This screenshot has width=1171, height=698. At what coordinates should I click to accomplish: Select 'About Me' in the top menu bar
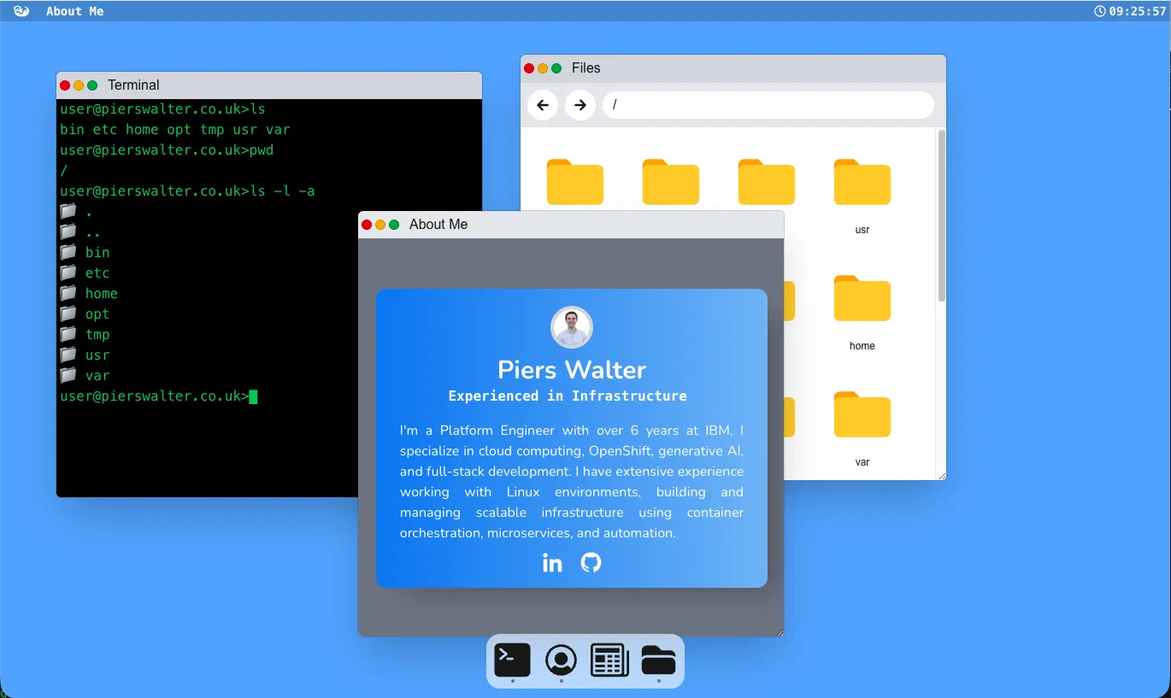[74, 11]
